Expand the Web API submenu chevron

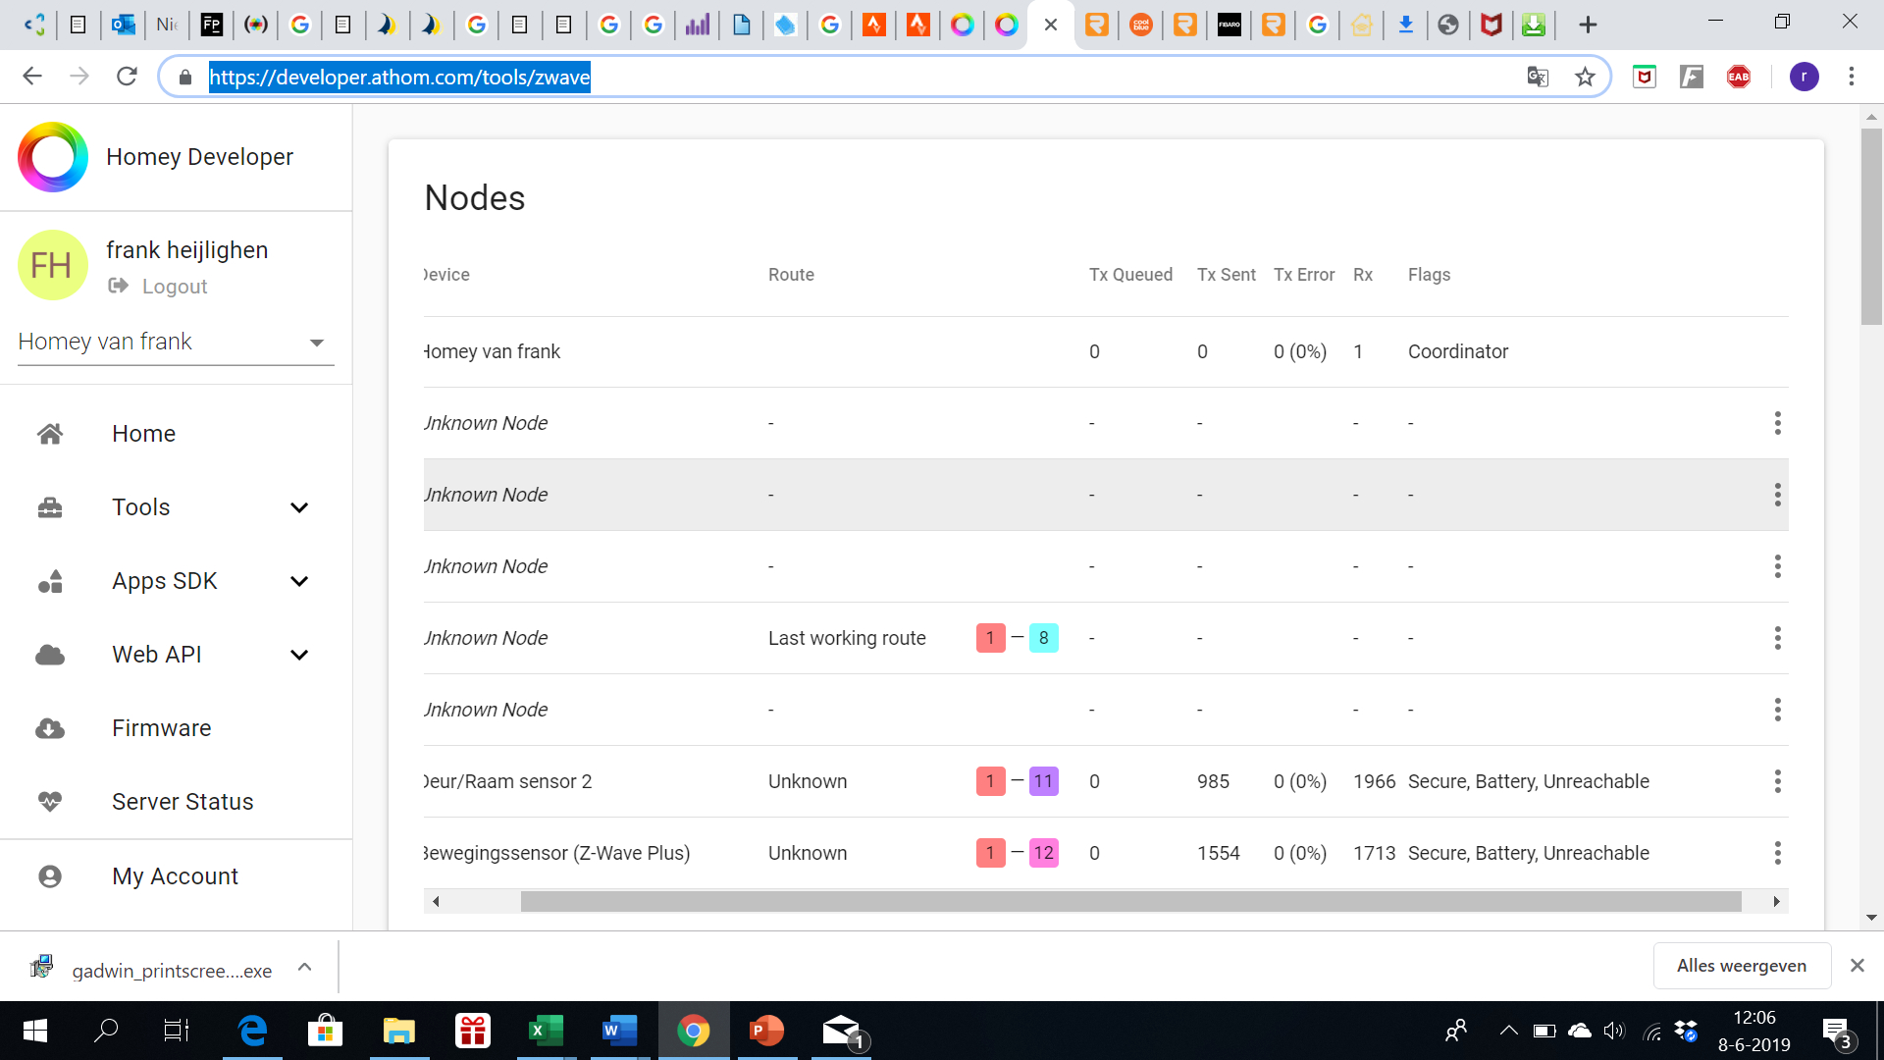(x=299, y=655)
